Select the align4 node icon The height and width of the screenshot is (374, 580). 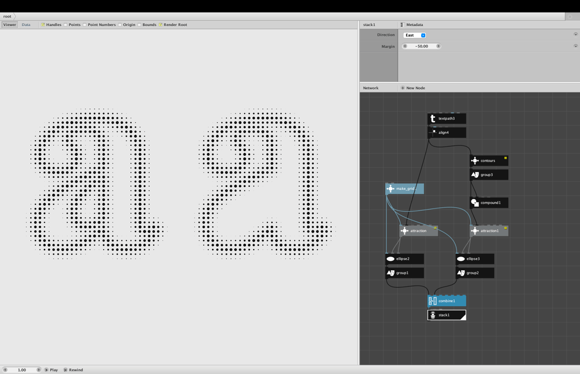433,133
